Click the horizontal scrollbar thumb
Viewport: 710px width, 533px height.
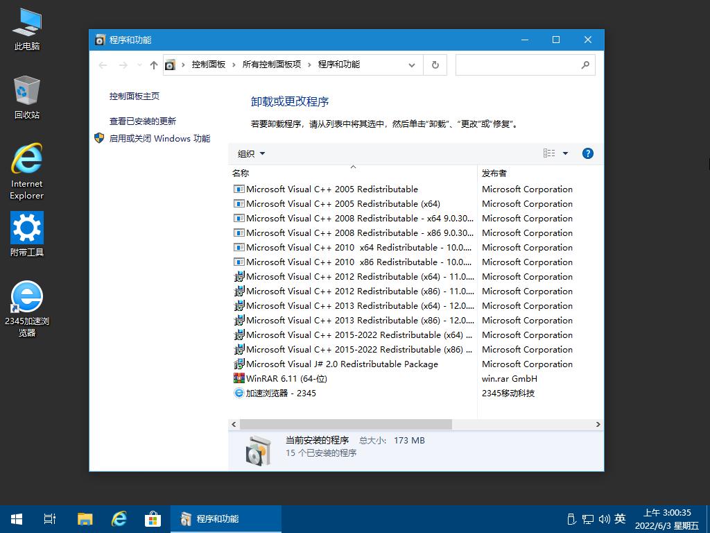pos(346,424)
